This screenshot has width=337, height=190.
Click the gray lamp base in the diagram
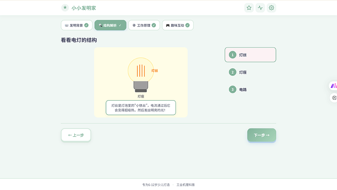point(141,86)
